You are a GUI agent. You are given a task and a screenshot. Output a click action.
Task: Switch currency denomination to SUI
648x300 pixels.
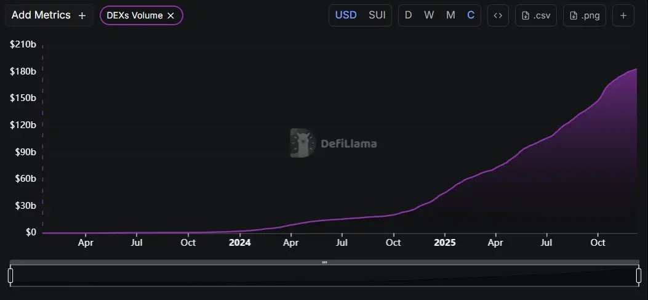pyautogui.click(x=377, y=15)
